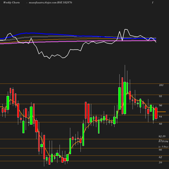This screenshot has height=169, width=169.
Task: Click the "BSE 532376" stock code
Action: pyautogui.click(x=65, y=2)
